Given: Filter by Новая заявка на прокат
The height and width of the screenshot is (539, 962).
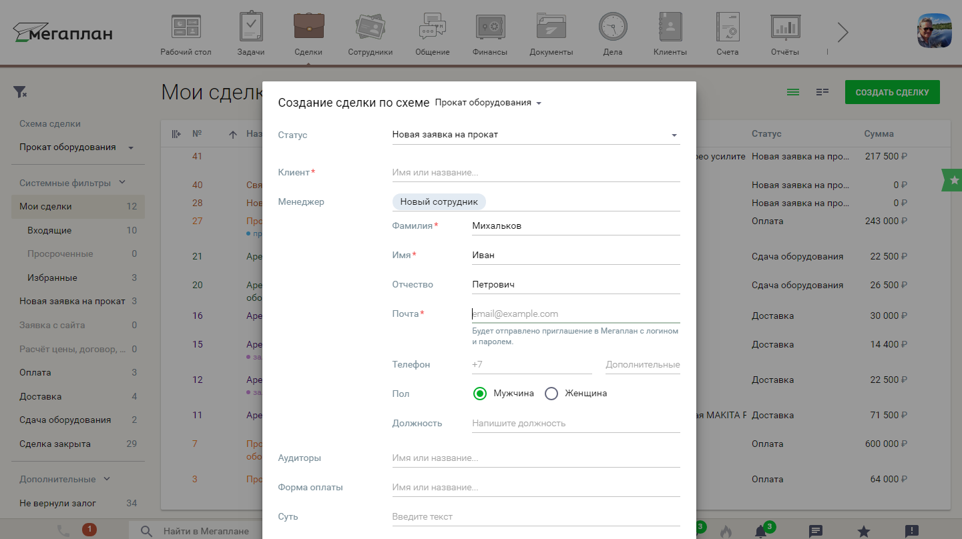Looking at the screenshot, I should (x=78, y=302).
